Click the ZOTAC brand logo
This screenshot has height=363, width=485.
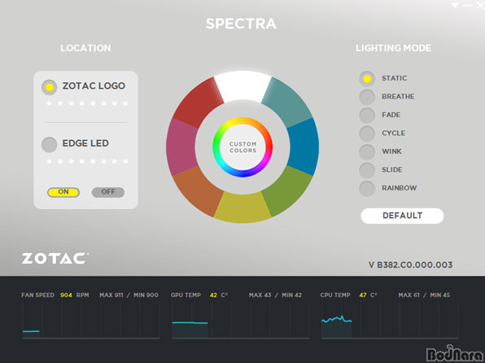click(55, 259)
